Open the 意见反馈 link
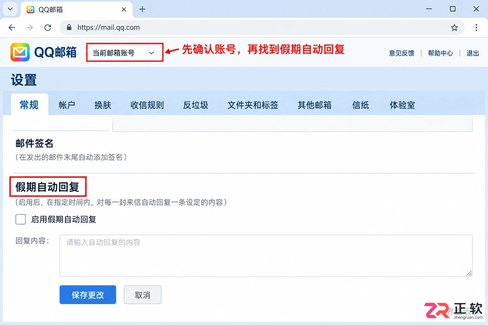Viewport: 488px width, 325px height. point(402,53)
